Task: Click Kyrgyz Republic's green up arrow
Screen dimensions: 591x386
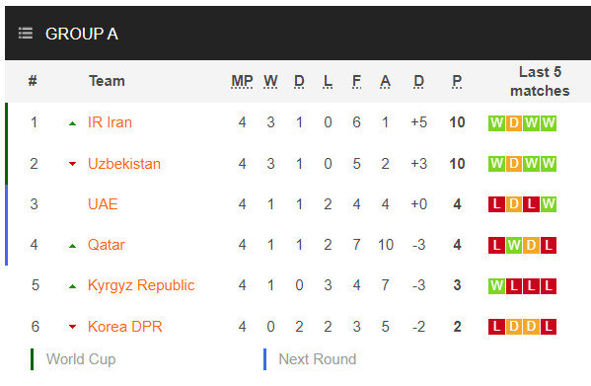Action: (73, 287)
